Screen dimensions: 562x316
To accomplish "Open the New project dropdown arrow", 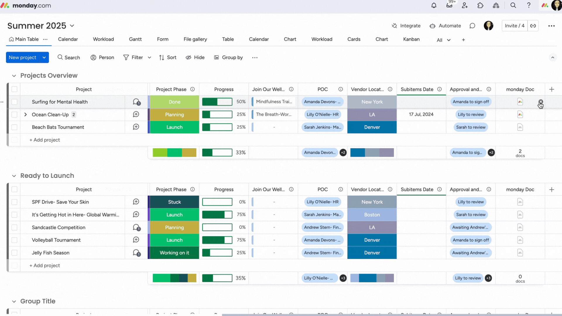I will 44,57.
